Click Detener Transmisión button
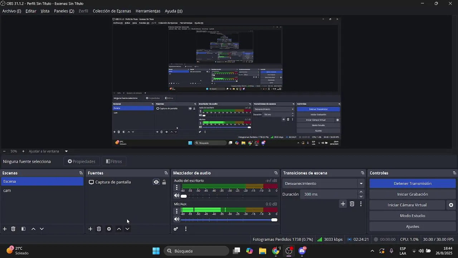This screenshot has height=258, width=458. click(x=413, y=183)
